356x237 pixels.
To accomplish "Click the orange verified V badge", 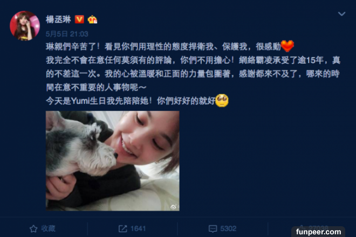I will coord(79,19).
